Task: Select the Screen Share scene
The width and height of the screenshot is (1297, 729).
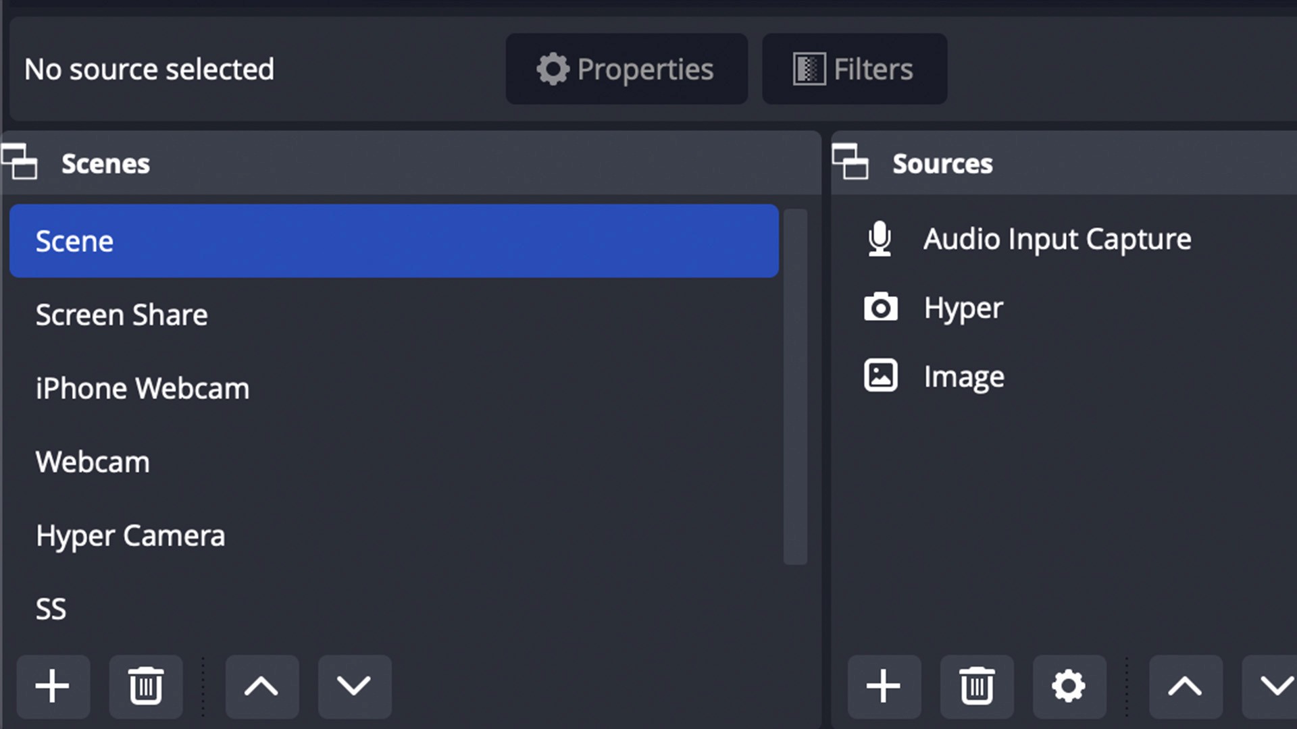Action: (x=122, y=315)
